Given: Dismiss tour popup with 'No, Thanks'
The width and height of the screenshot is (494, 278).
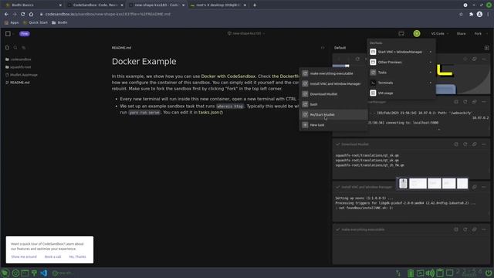Looking at the screenshot, I should click(77, 257).
